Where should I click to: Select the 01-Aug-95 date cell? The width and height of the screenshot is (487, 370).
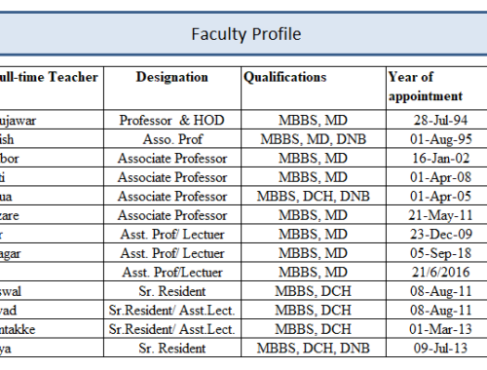point(436,139)
